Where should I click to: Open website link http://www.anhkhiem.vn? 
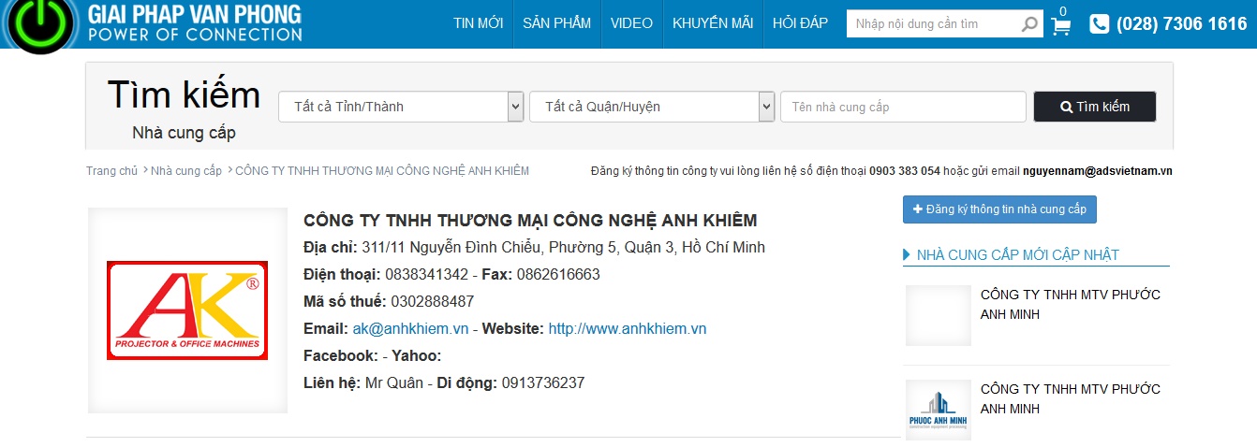628,329
